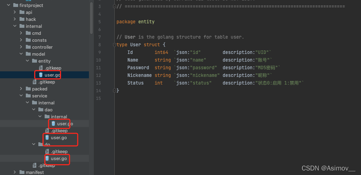This screenshot has height=175, width=361.
Task: Click gopher icon of user.go under entity
Action: 41,75
